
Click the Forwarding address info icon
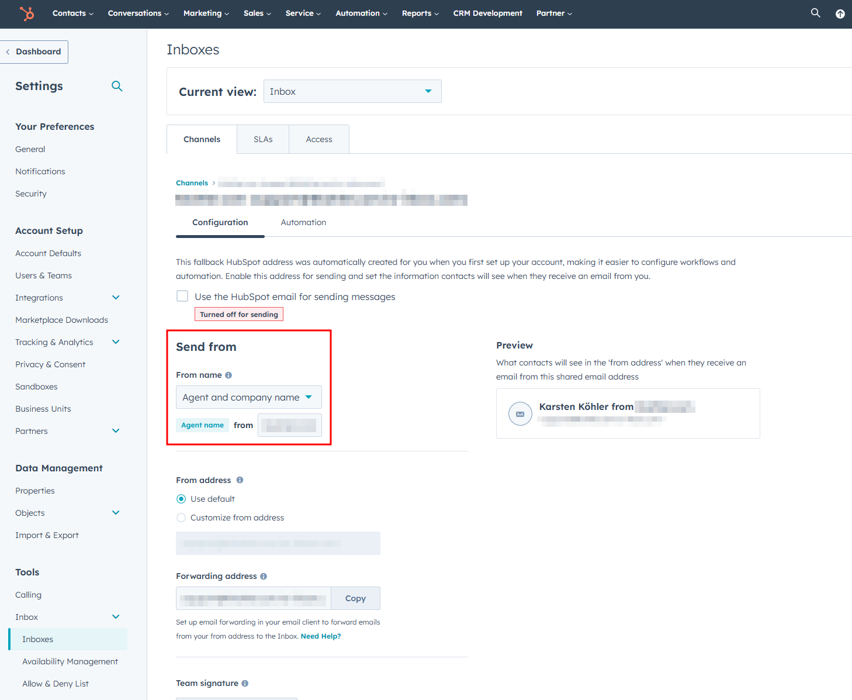(264, 576)
